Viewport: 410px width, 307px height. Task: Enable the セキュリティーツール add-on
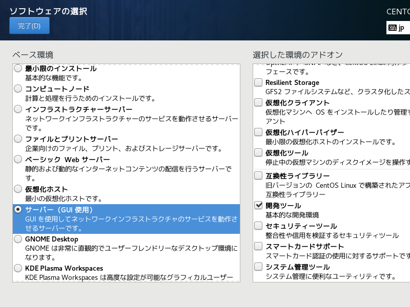[x=259, y=226]
